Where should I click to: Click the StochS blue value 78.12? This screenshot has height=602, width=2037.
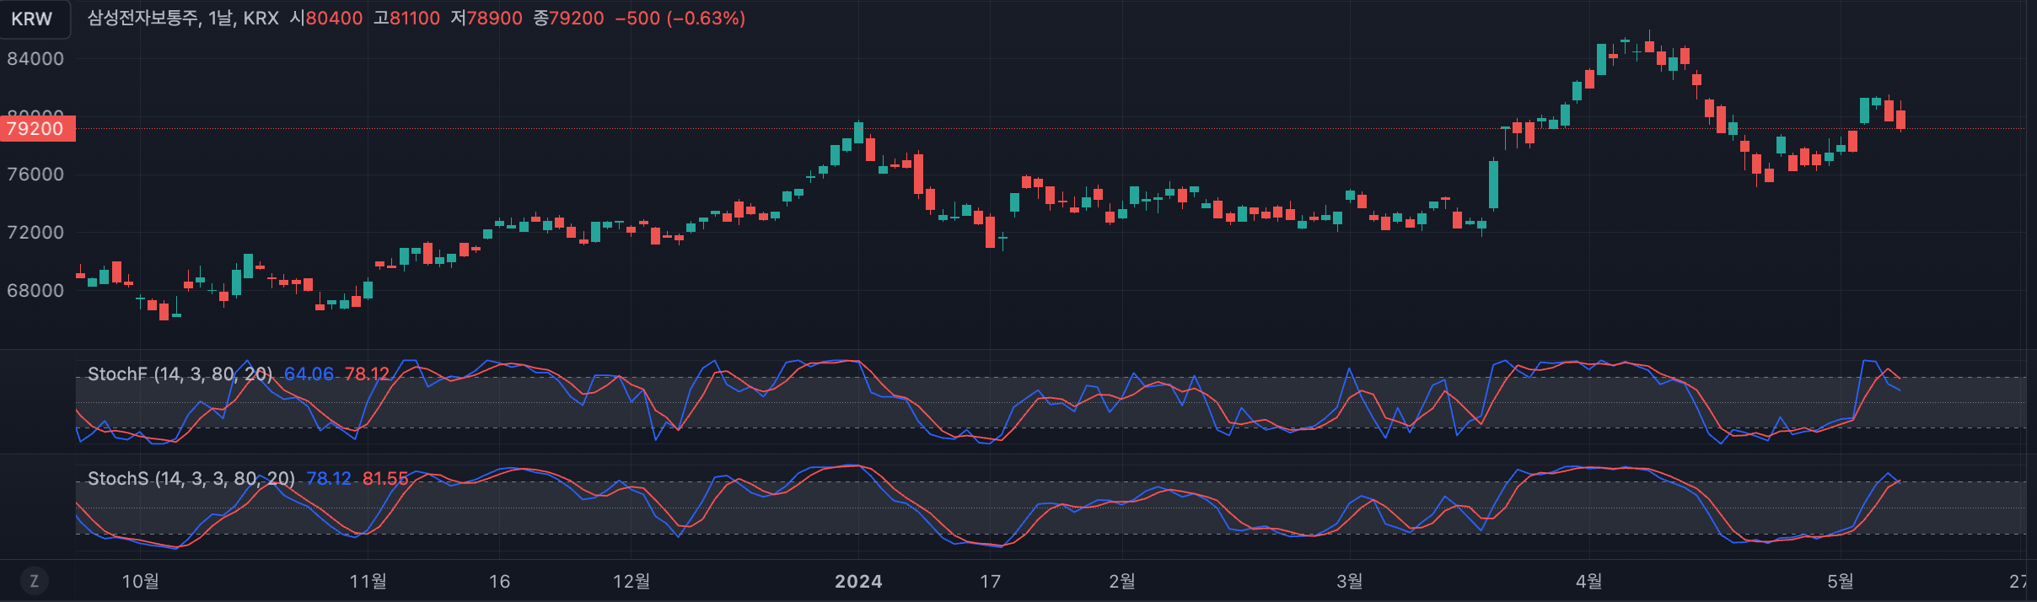tap(328, 479)
